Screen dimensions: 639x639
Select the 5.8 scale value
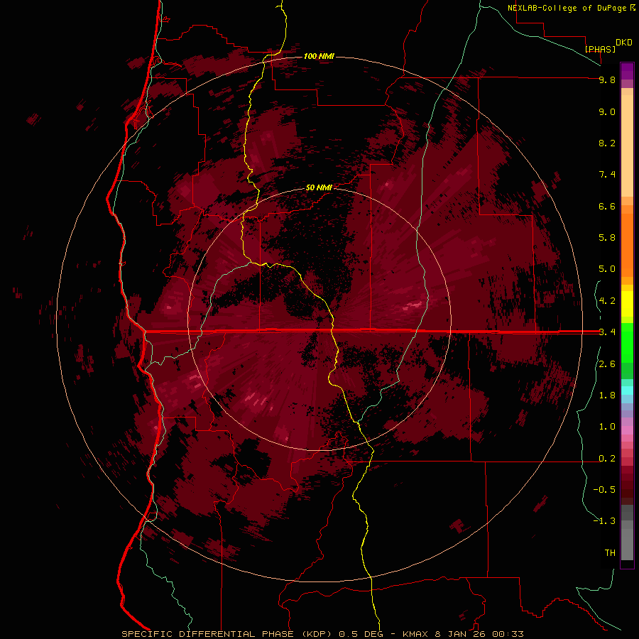coord(607,238)
